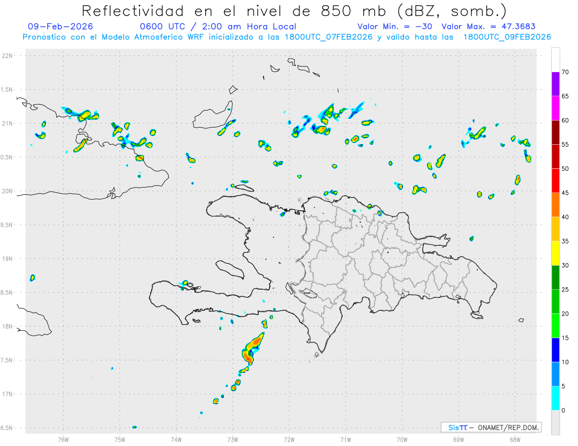Select the '71W' longitude label
The image size is (578, 446).
(x=345, y=439)
